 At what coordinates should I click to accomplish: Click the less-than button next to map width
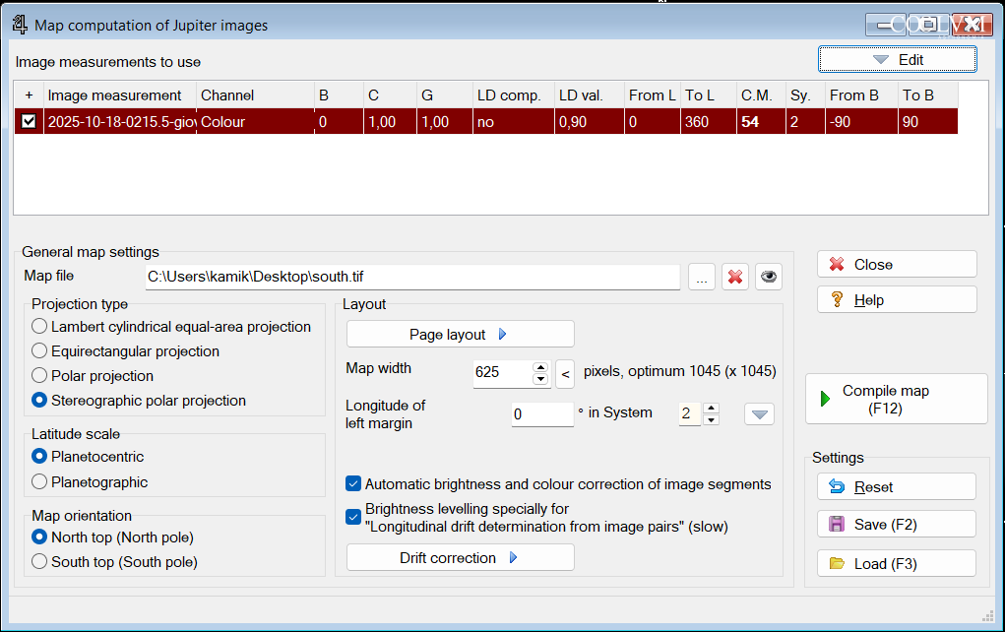point(565,373)
